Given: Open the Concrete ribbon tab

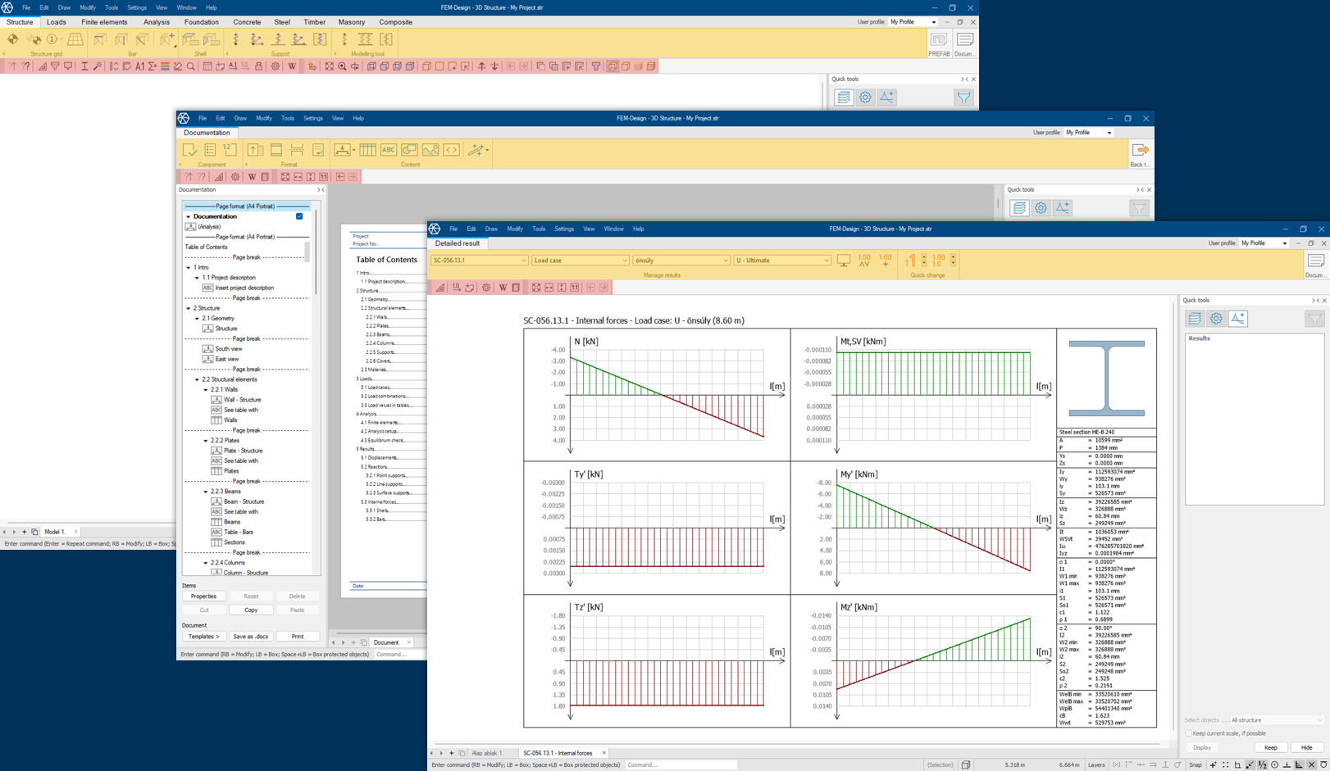Looking at the screenshot, I should (247, 22).
